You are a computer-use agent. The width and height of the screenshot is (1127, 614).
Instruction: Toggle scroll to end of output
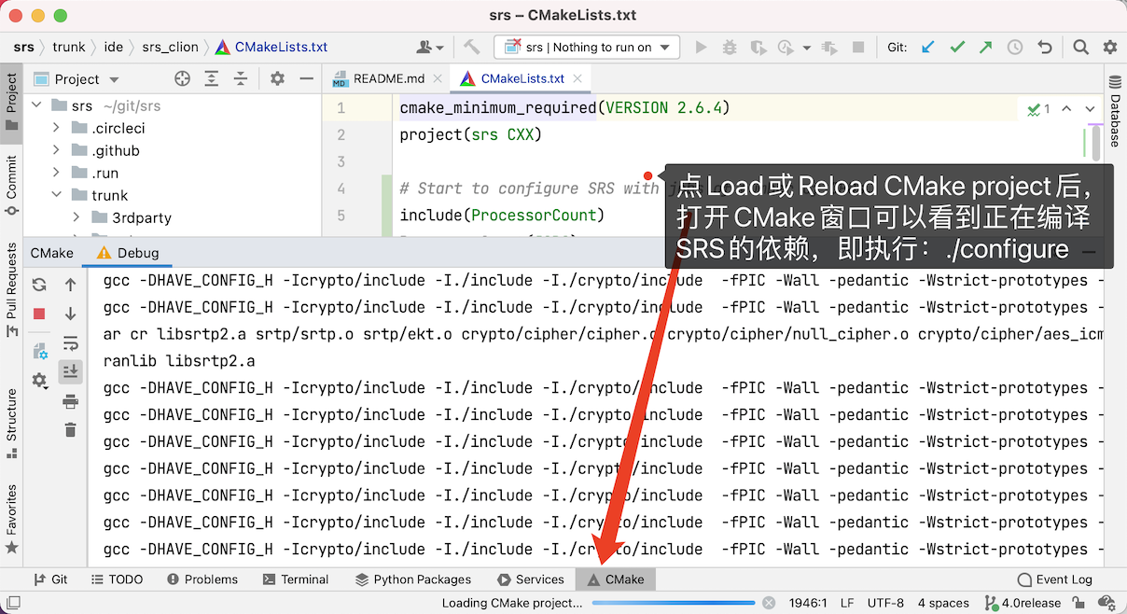coord(70,371)
